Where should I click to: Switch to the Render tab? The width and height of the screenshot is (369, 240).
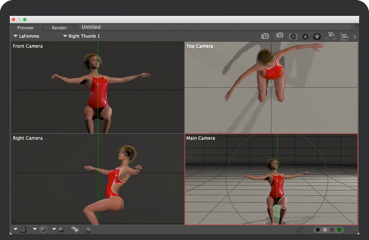point(59,28)
